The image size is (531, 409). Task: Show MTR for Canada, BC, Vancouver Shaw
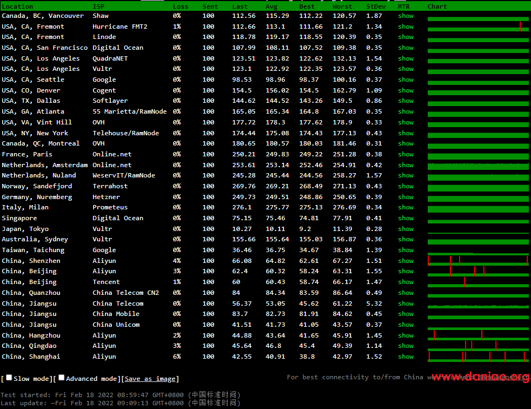[406, 16]
